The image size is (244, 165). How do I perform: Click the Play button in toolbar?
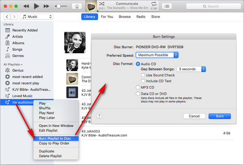(x=36, y=6)
